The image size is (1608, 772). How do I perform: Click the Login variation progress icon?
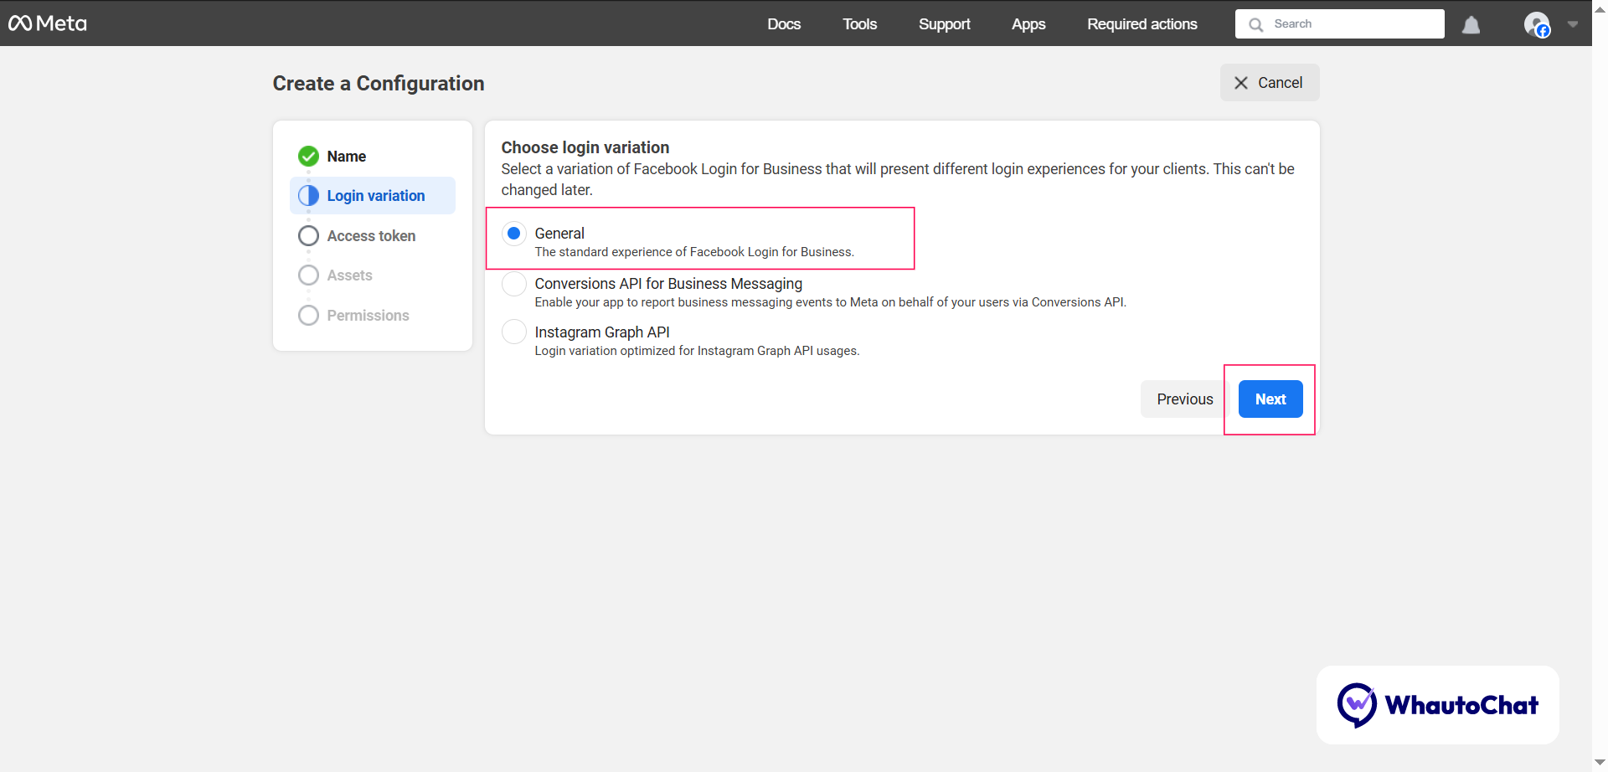pyautogui.click(x=308, y=195)
